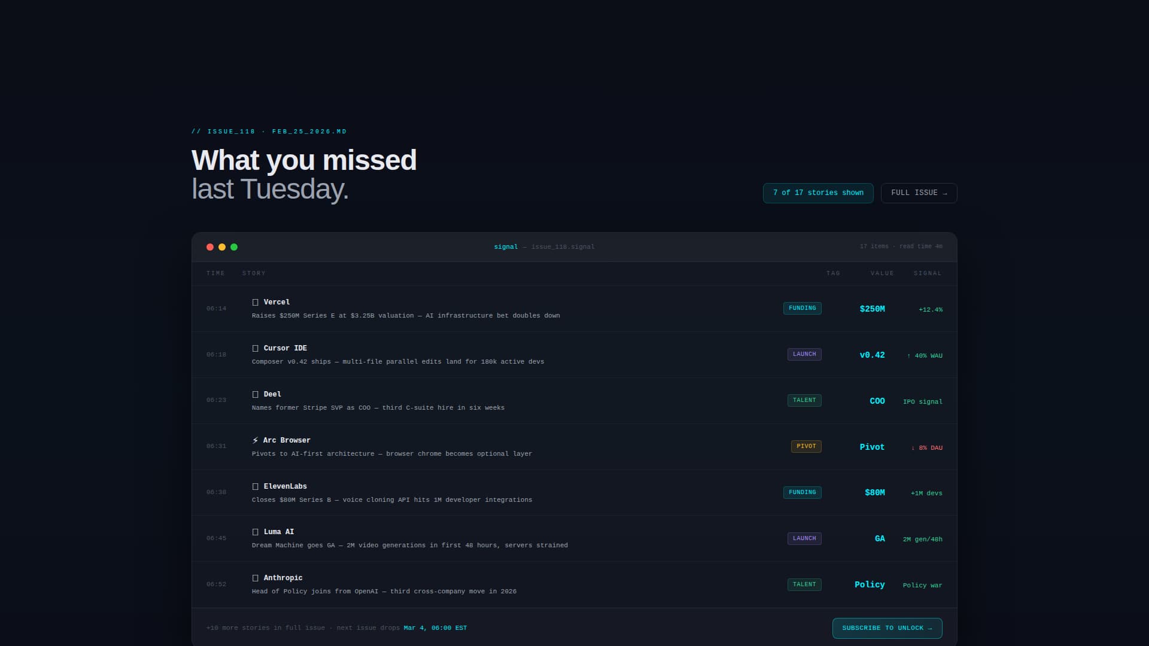Click the $250M value
This screenshot has height=646, width=1149.
[872, 309]
